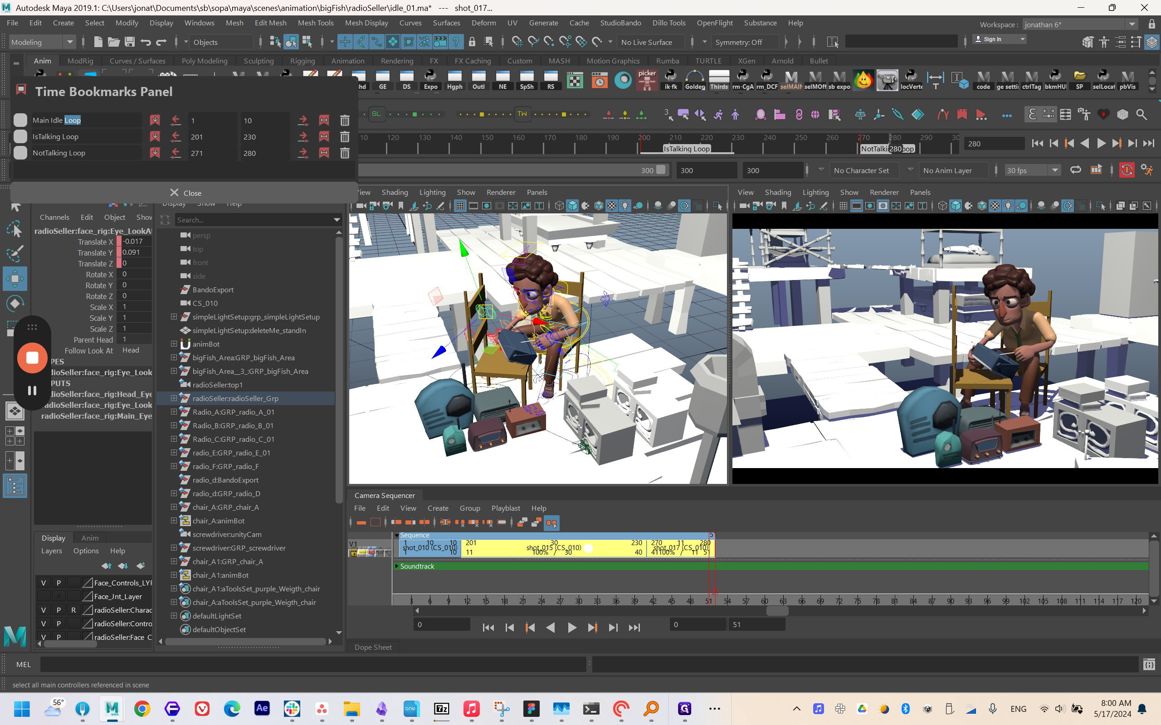Open the 30 fps frame rate dropdown
The image size is (1161, 725).
pyautogui.click(x=1032, y=170)
